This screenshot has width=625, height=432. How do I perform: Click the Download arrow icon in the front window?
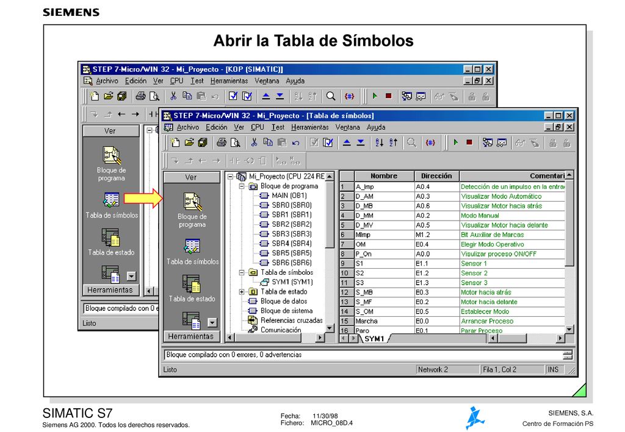(x=361, y=143)
